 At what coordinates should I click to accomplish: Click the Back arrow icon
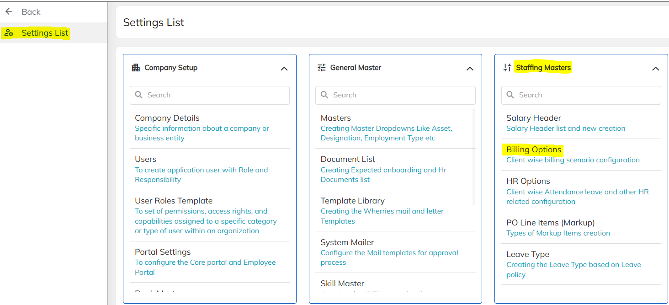[9, 11]
